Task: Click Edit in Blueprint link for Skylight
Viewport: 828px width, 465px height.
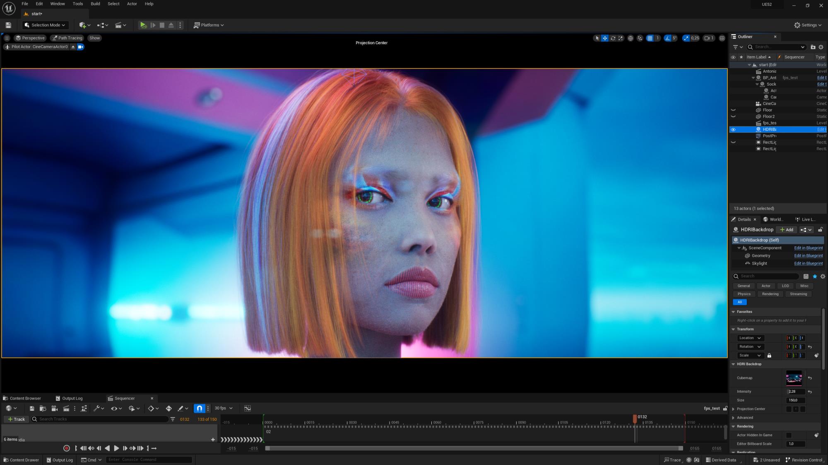Action: [808, 264]
